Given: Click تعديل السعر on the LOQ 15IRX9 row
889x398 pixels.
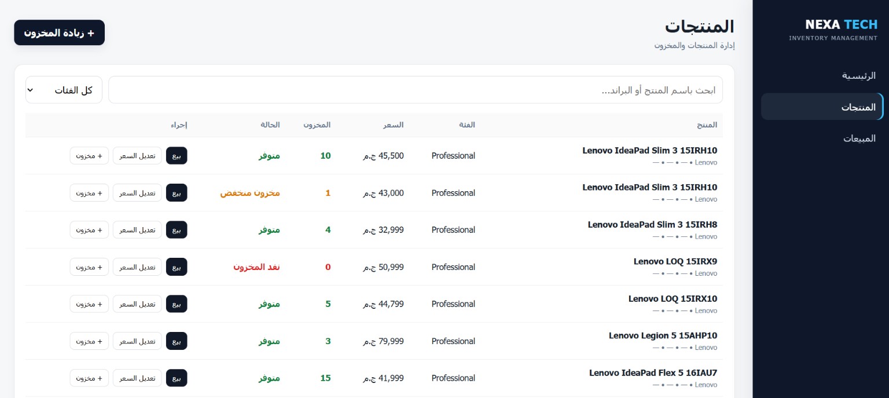Looking at the screenshot, I should [x=137, y=266].
